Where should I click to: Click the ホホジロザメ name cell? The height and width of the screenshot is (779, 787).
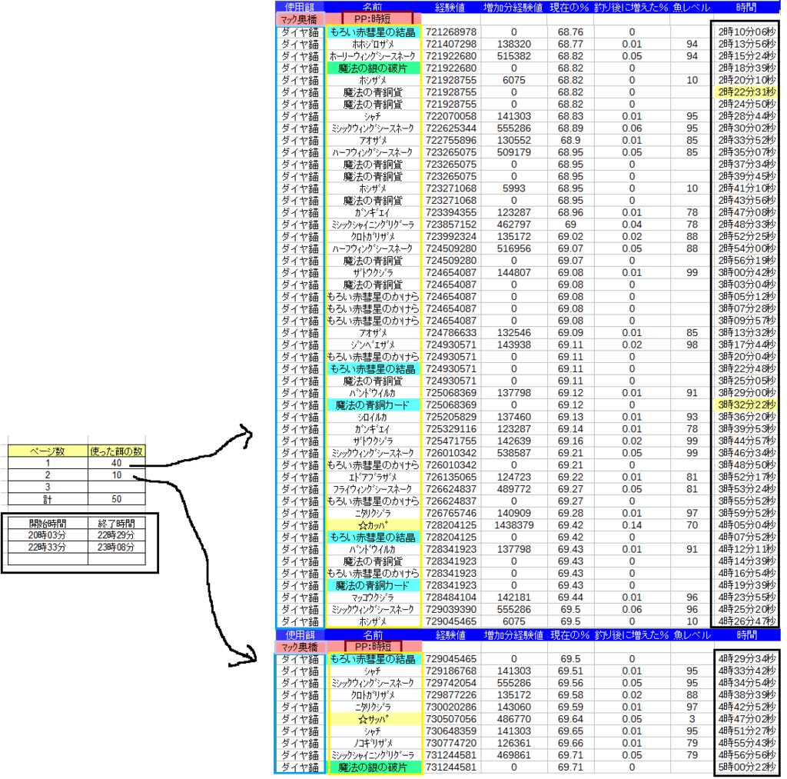coord(373,45)
